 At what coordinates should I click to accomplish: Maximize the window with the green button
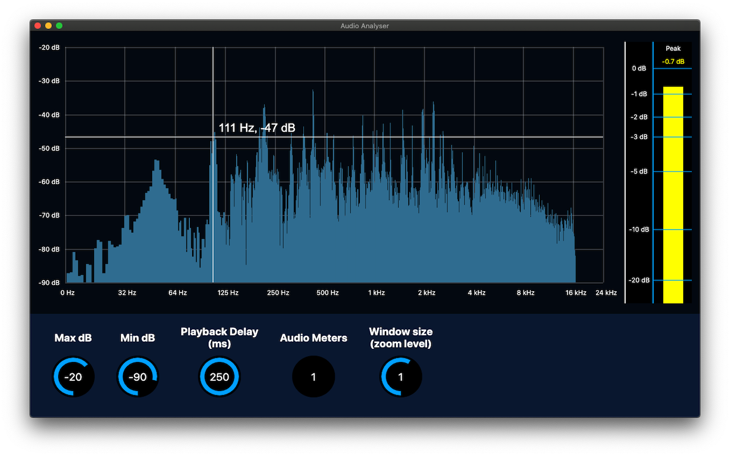click(59, 26)
